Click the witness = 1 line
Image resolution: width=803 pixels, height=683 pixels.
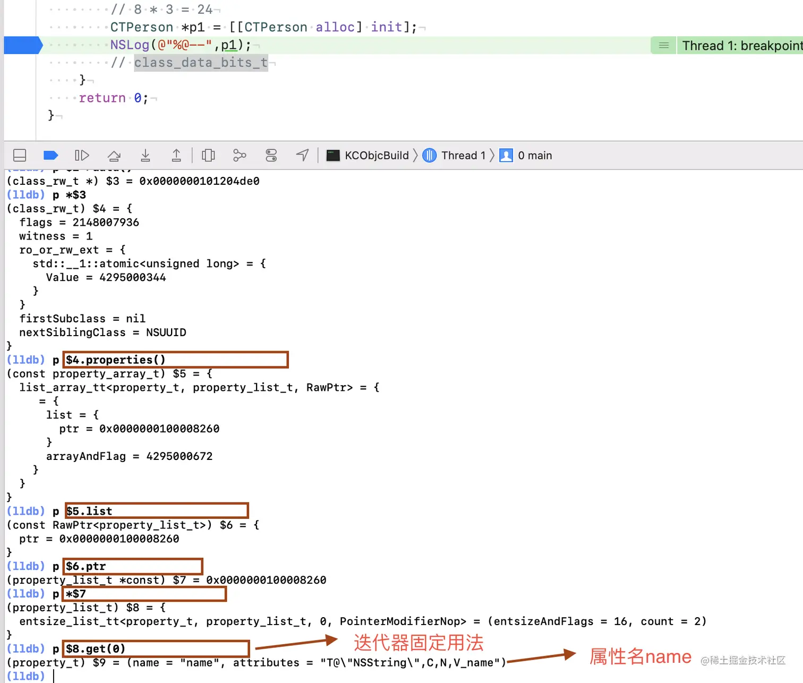pyautogui.click(x=56, y=236)
